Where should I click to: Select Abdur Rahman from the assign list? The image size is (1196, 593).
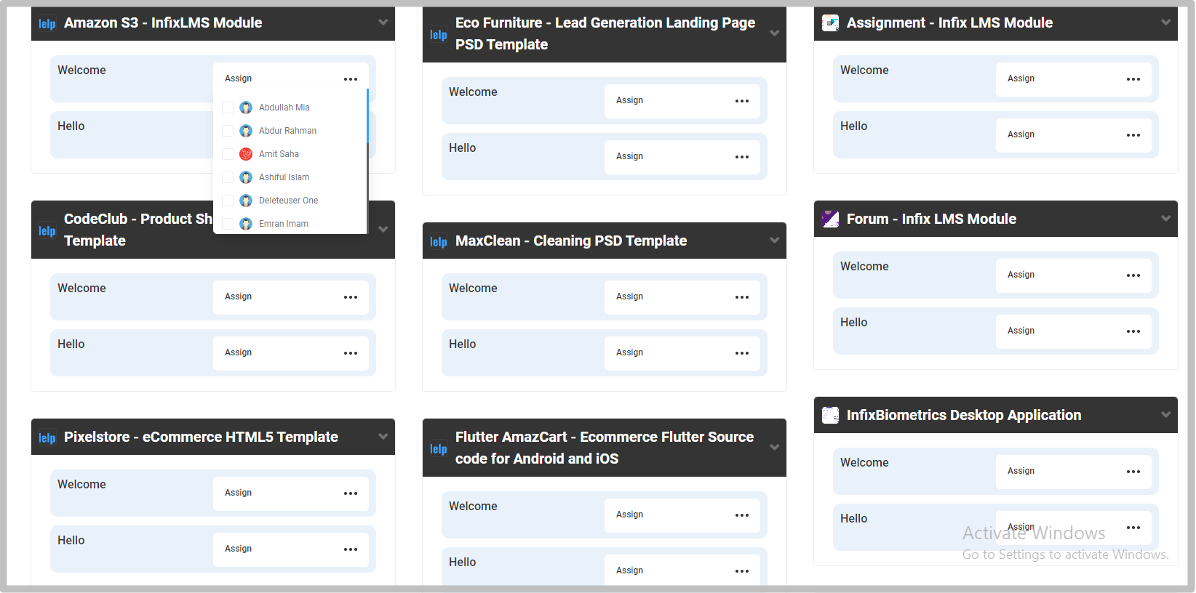click(287, 131)
